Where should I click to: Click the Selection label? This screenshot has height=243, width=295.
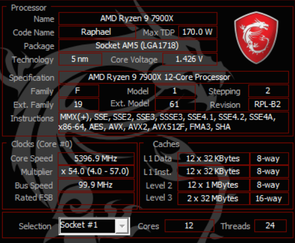(35, 226)
